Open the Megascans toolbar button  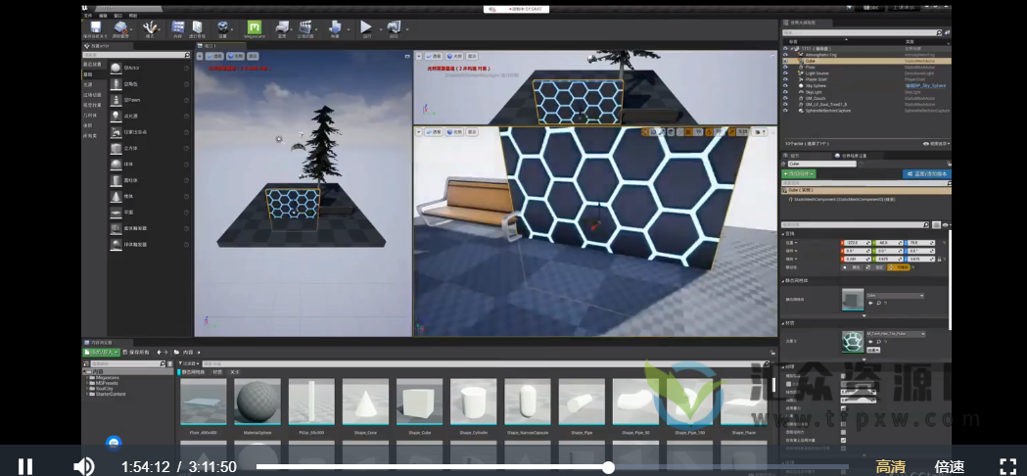(253, 29)
